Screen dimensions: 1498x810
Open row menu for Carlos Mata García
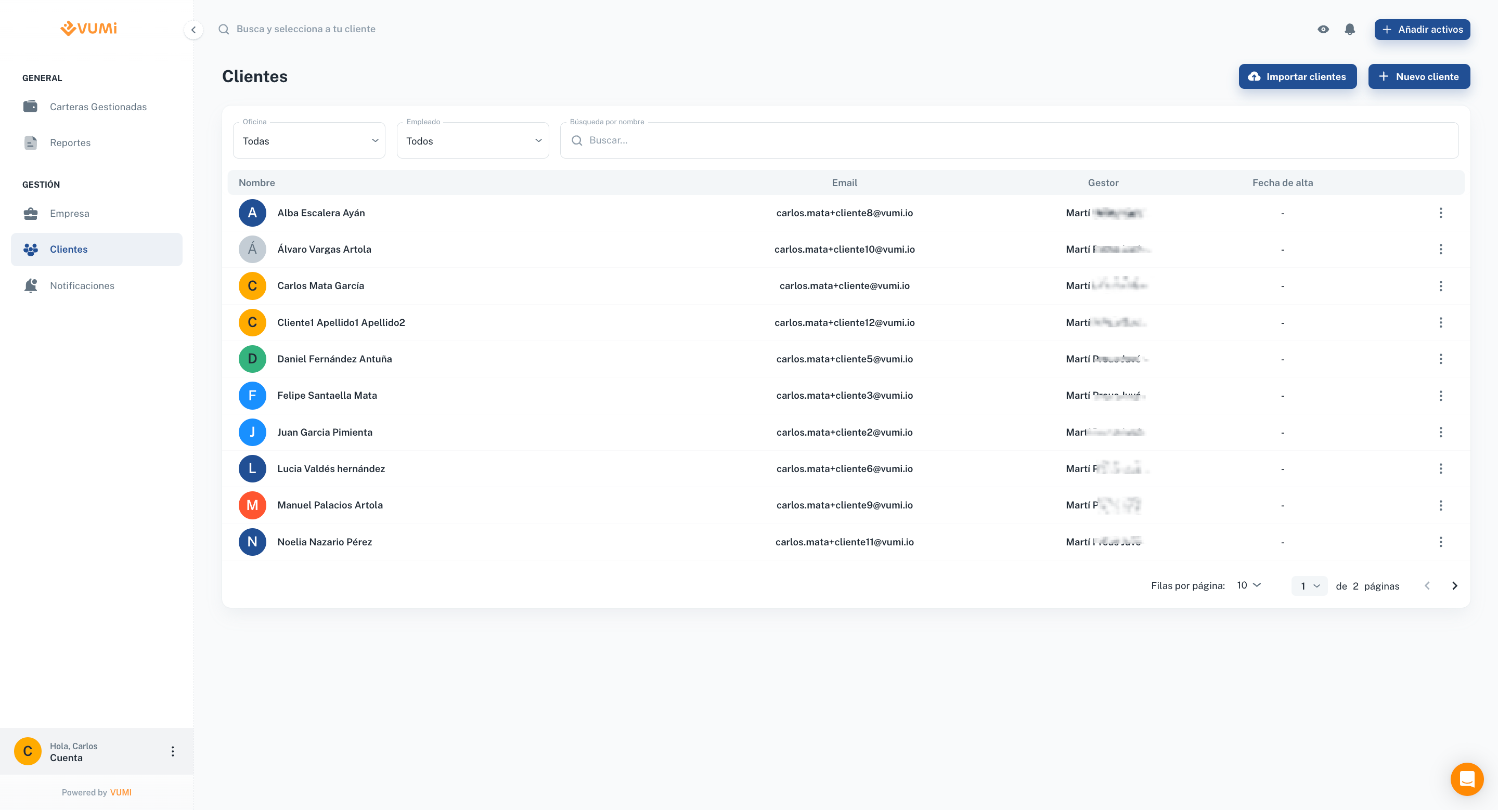click(x=1440, y=286)
